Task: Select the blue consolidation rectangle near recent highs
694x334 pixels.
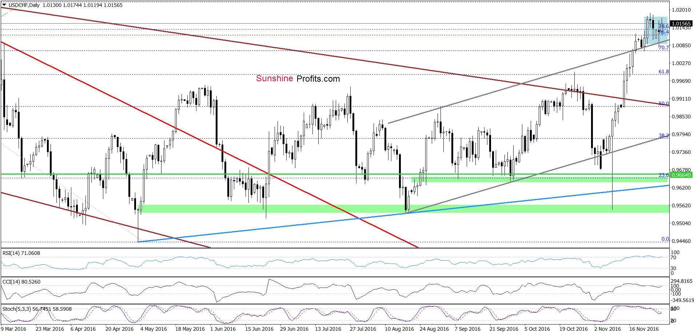Action: [x=656, y=31]
